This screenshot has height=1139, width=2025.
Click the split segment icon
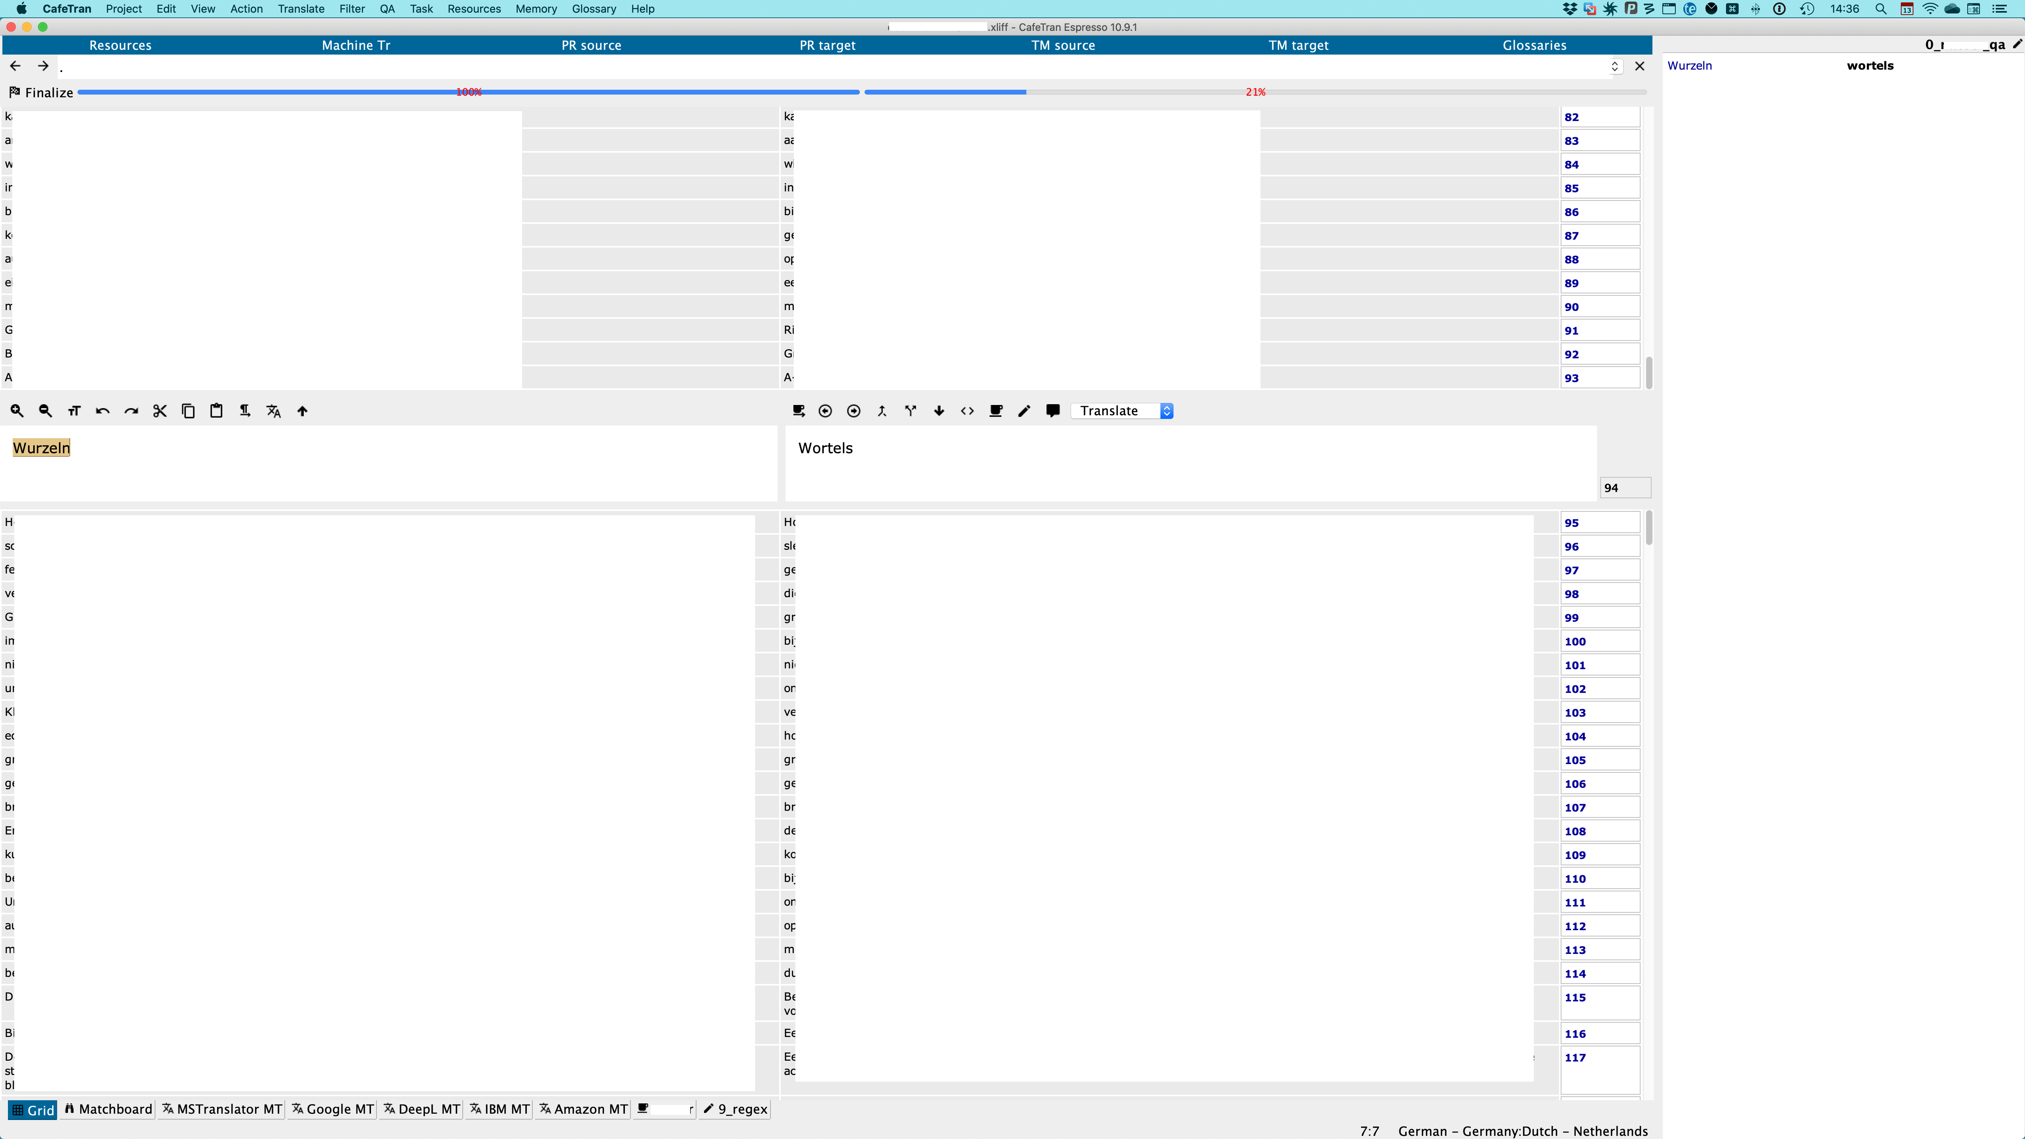pos(910,411)
